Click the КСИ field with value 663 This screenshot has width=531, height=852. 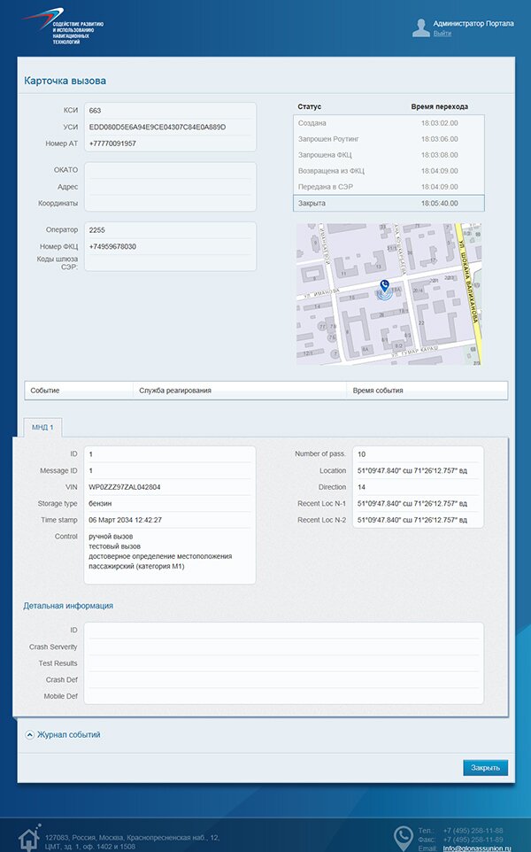pos(170,111)
